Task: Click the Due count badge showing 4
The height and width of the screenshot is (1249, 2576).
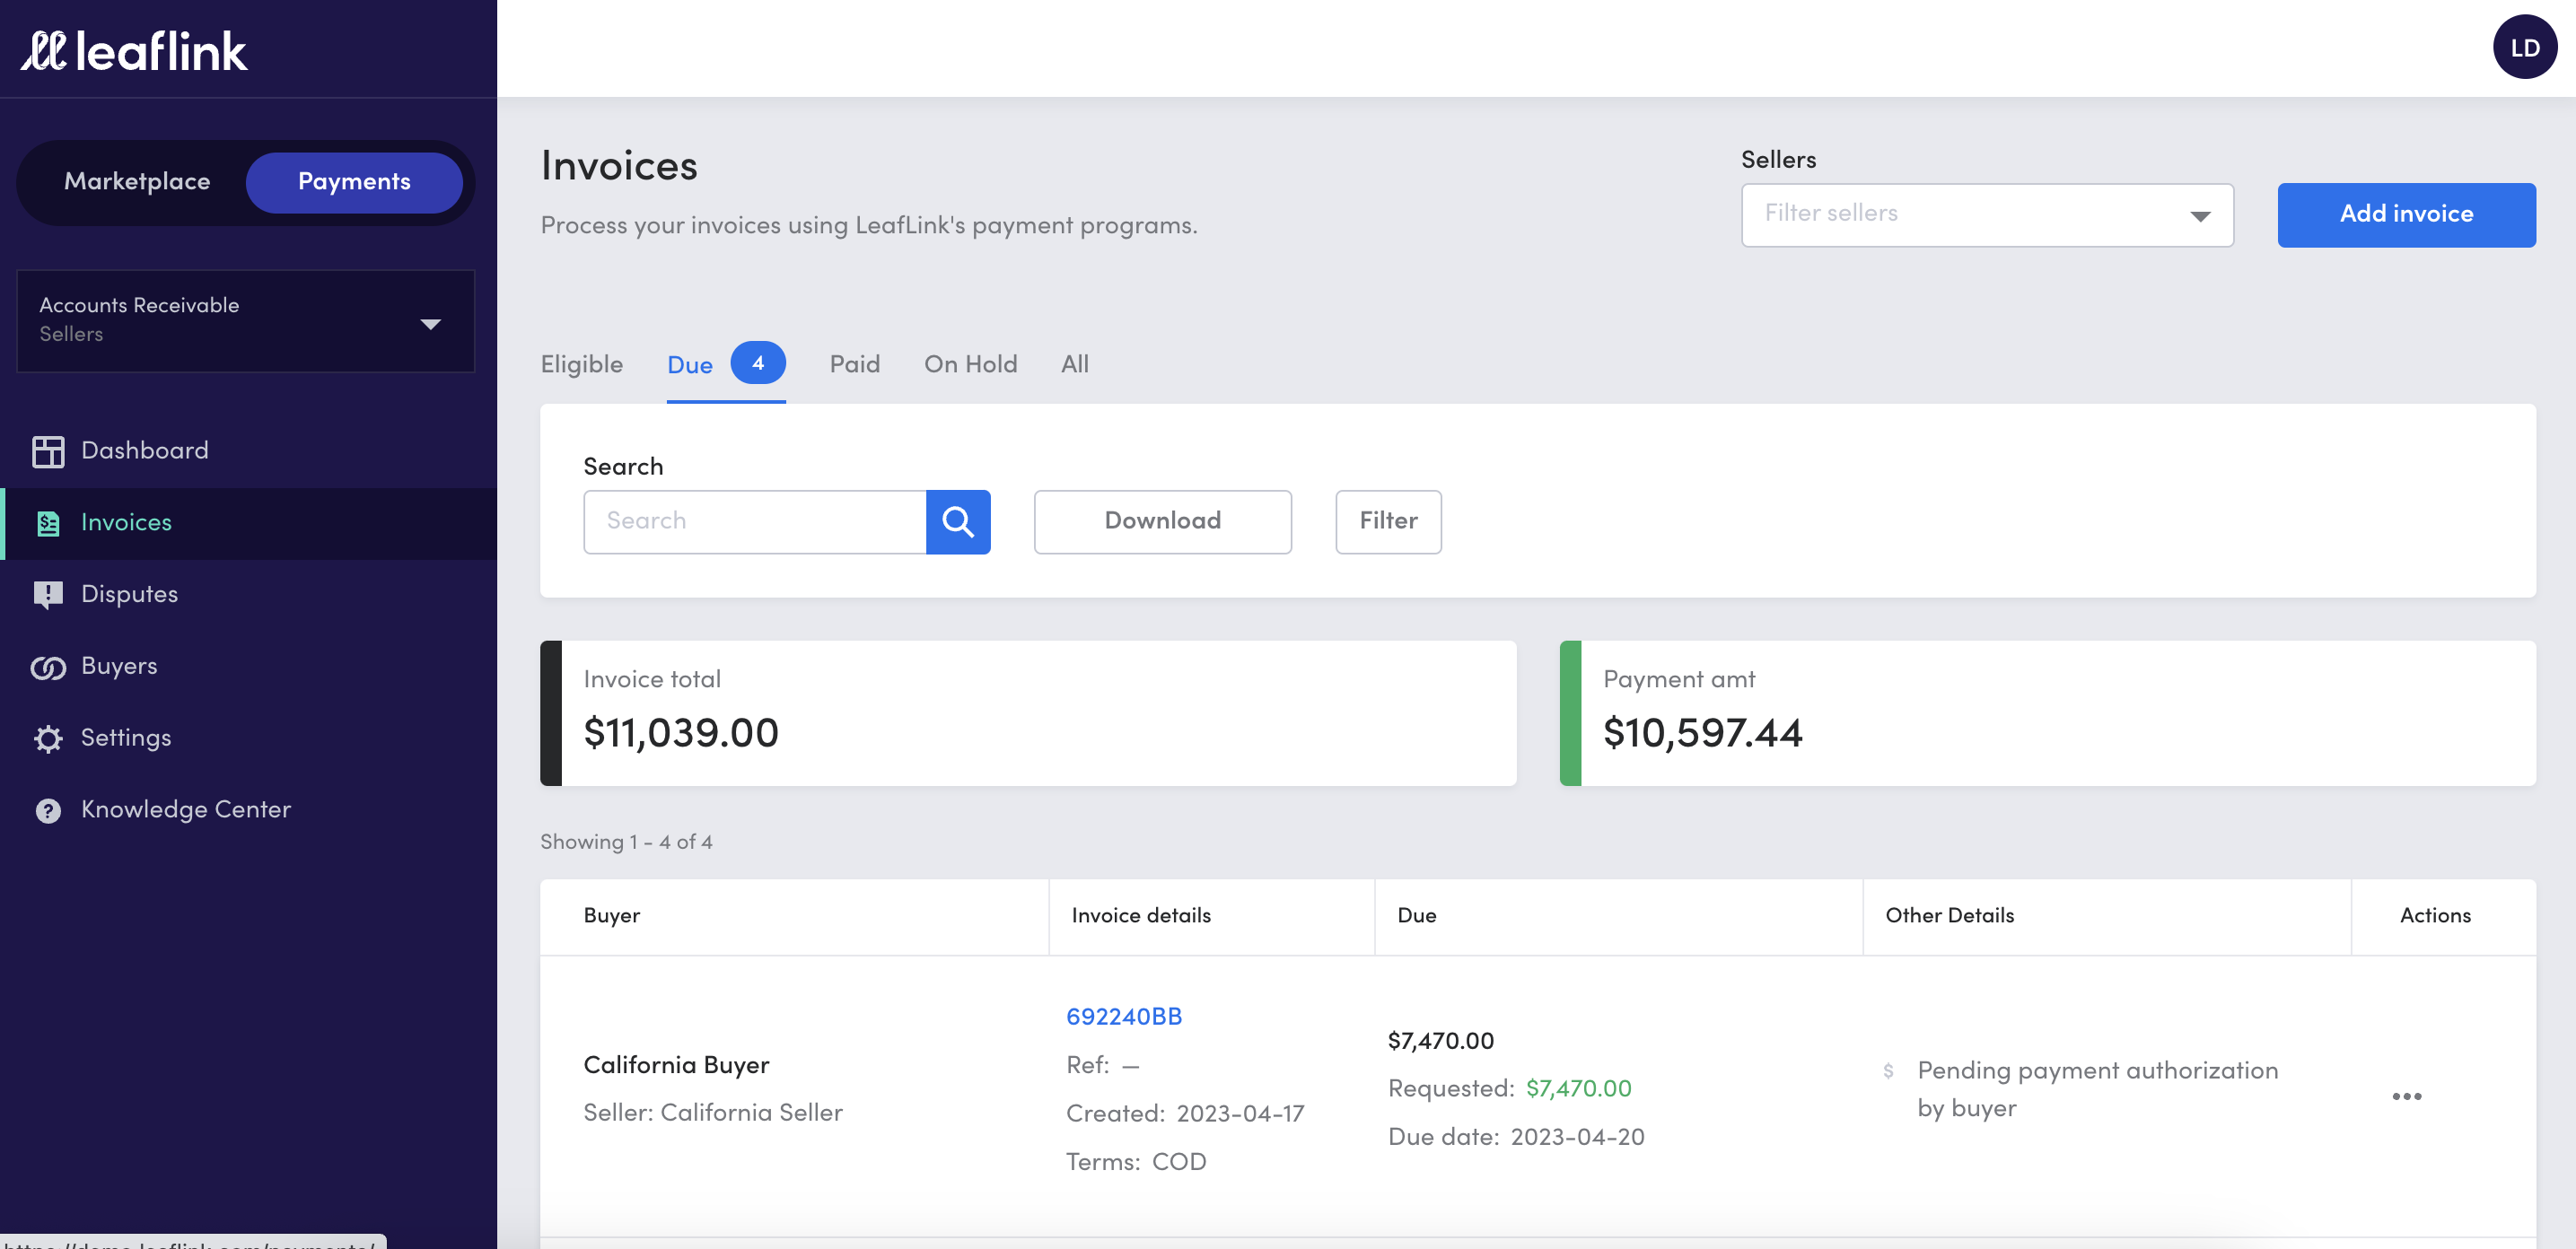Action: point(757,363)
